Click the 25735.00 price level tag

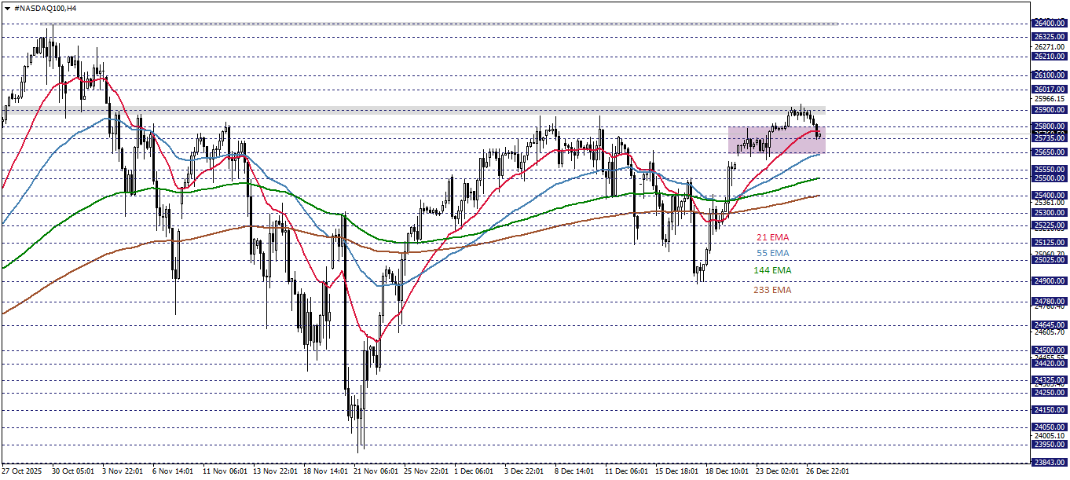(1050, 137)
